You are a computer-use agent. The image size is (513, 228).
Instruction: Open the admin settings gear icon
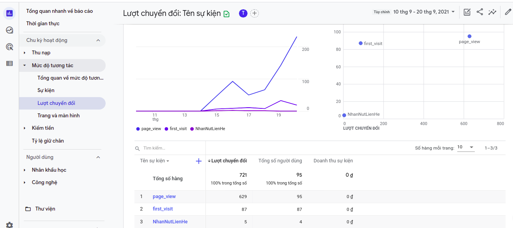(9, 225)
